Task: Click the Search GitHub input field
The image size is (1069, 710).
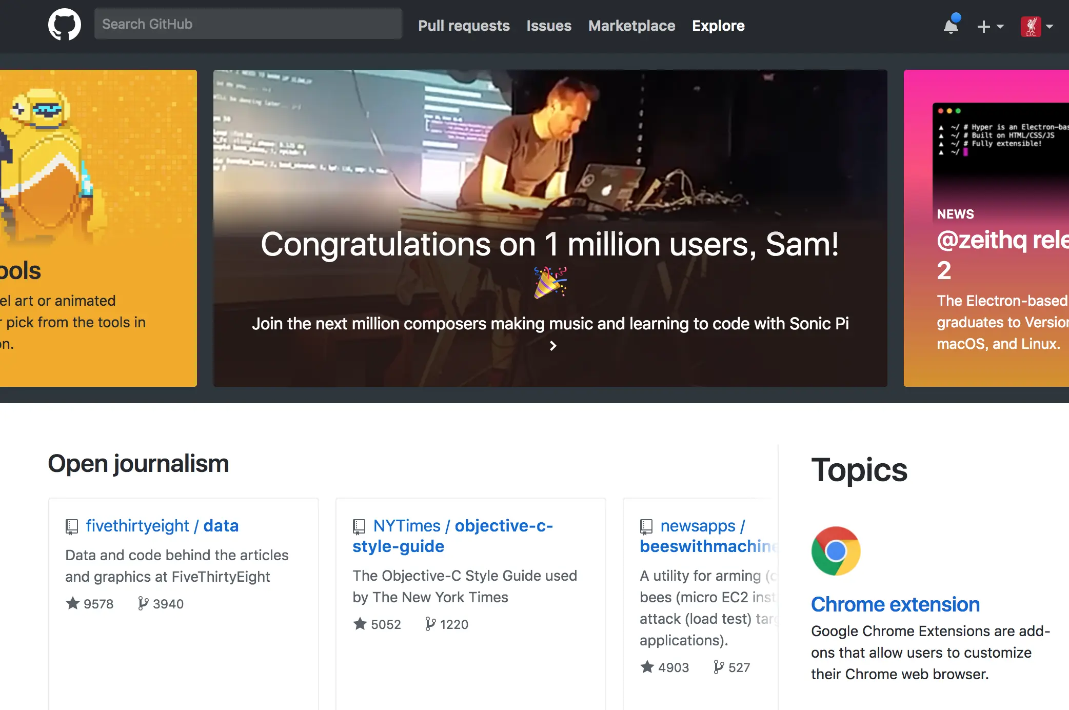Action: coord(248,24)
